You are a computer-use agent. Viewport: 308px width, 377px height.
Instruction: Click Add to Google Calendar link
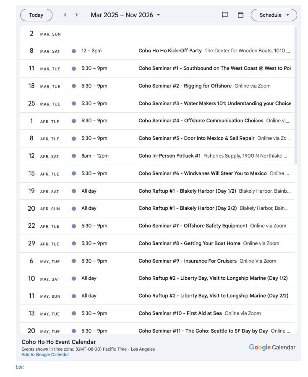click(x=45, y=355)
